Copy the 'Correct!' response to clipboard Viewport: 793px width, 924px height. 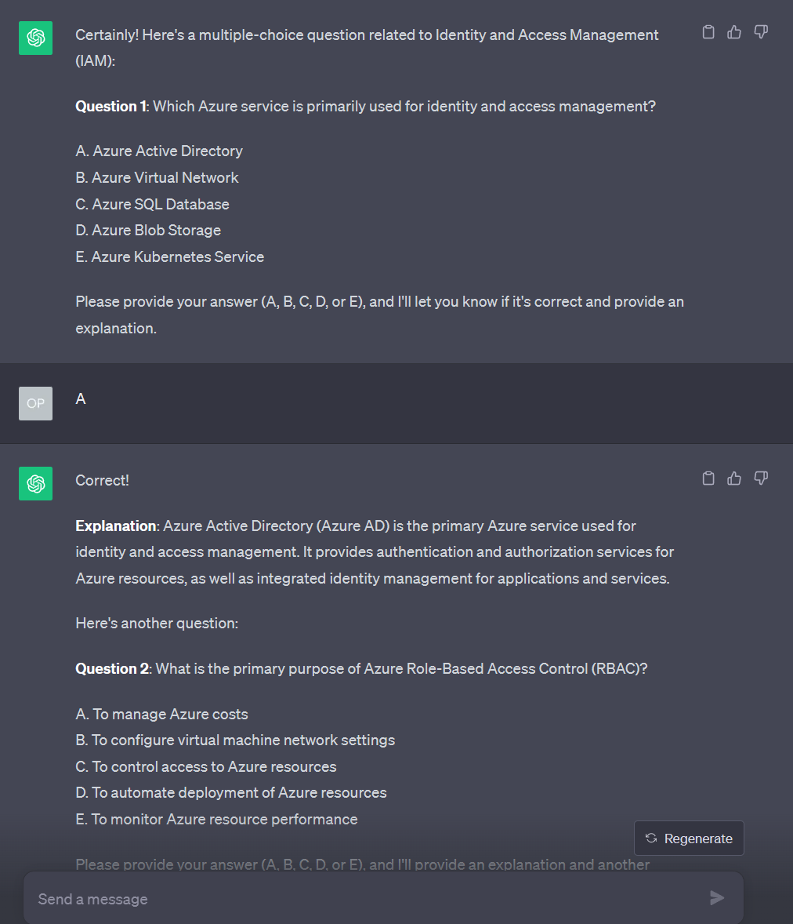click(x=708, y=478)
